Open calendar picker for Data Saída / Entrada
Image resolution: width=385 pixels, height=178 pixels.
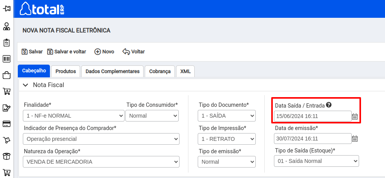click(x=355, y=116)
